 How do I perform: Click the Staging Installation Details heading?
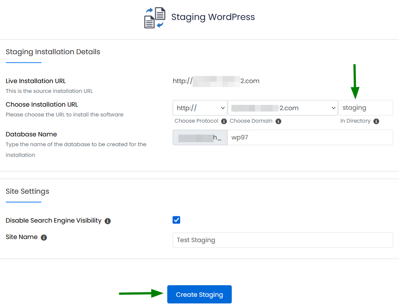click(x=53, y=52)
